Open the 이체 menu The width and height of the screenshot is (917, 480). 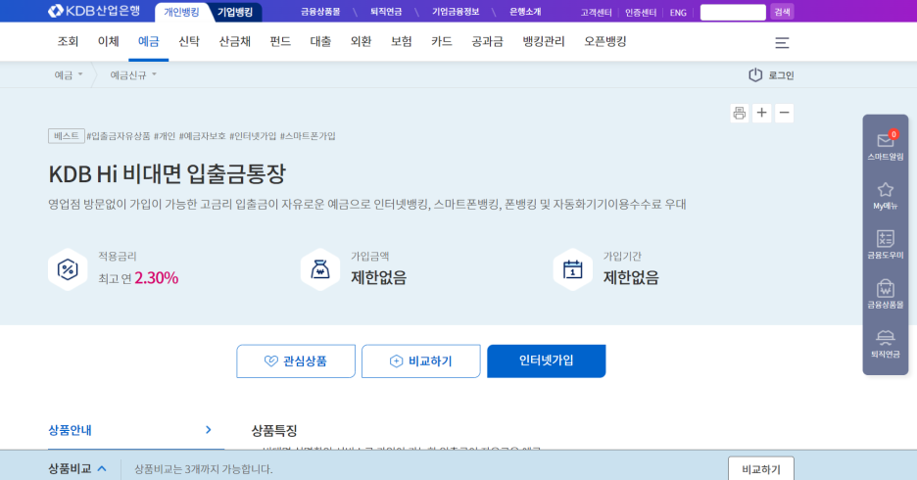point(108,41)
